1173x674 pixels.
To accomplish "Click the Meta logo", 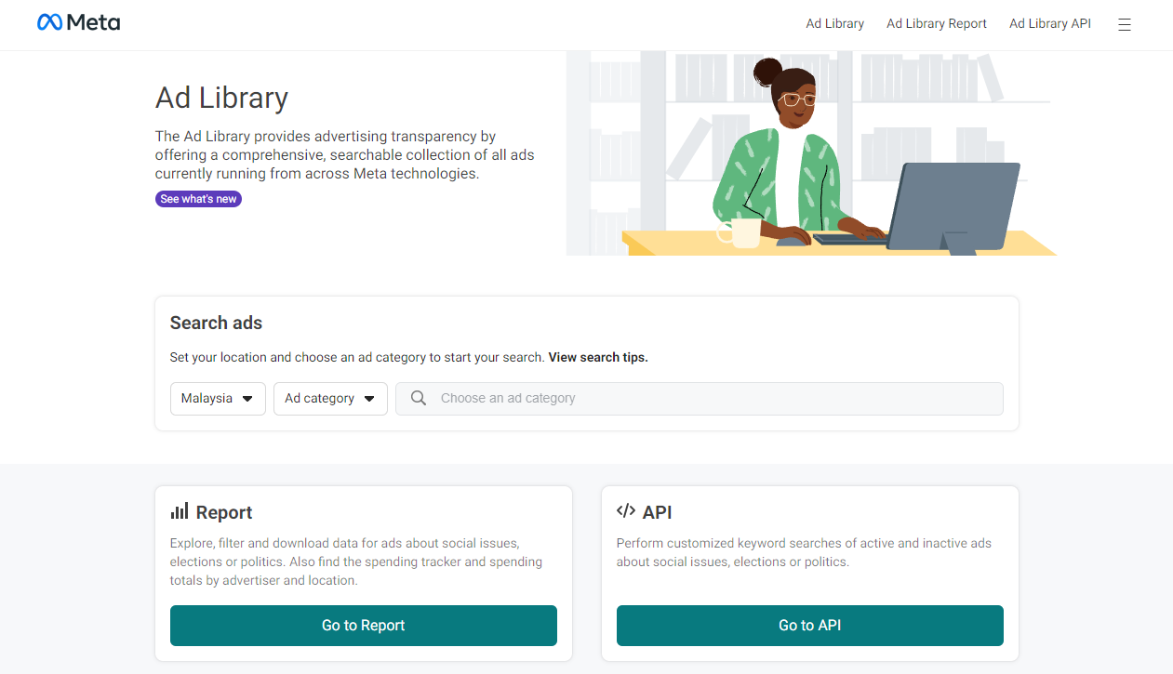I will point(78,23).
